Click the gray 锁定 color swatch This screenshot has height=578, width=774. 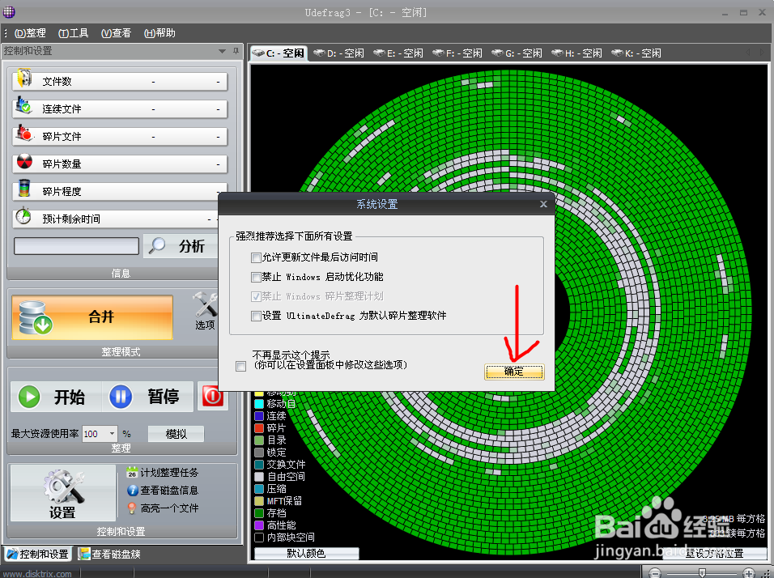pyautogui.click(x=258, y=453)
